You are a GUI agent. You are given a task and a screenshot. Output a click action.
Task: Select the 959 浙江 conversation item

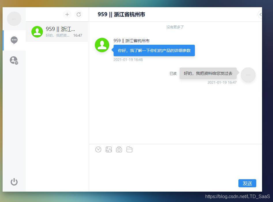[x=57, y=32]
